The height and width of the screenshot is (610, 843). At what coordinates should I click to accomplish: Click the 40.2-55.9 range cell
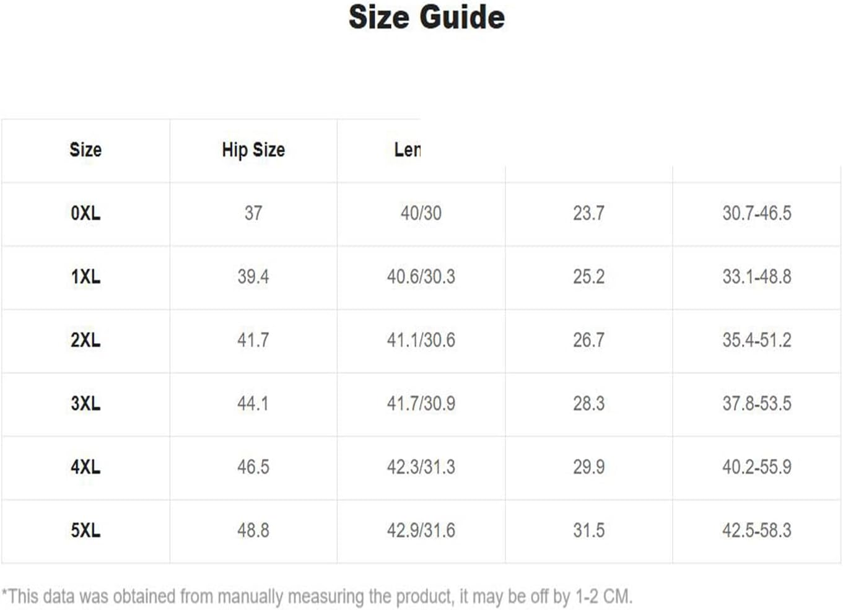tap(757, 467)
